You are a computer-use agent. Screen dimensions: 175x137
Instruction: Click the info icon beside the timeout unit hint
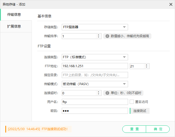coord(107,93)
